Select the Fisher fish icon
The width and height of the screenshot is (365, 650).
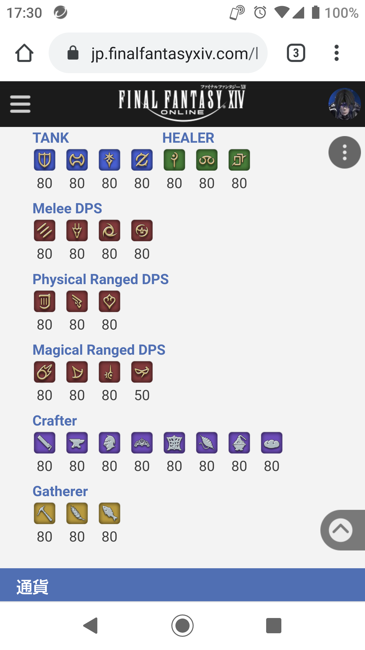[109, 513]
